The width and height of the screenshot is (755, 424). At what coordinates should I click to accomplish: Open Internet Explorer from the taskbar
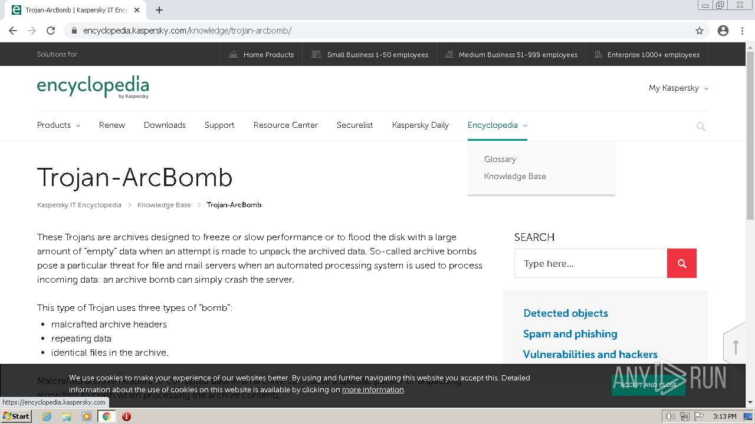(x=47, y=416)
